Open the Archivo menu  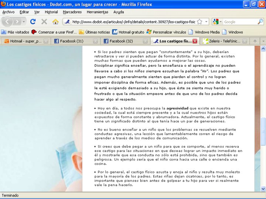click(8, 12)
